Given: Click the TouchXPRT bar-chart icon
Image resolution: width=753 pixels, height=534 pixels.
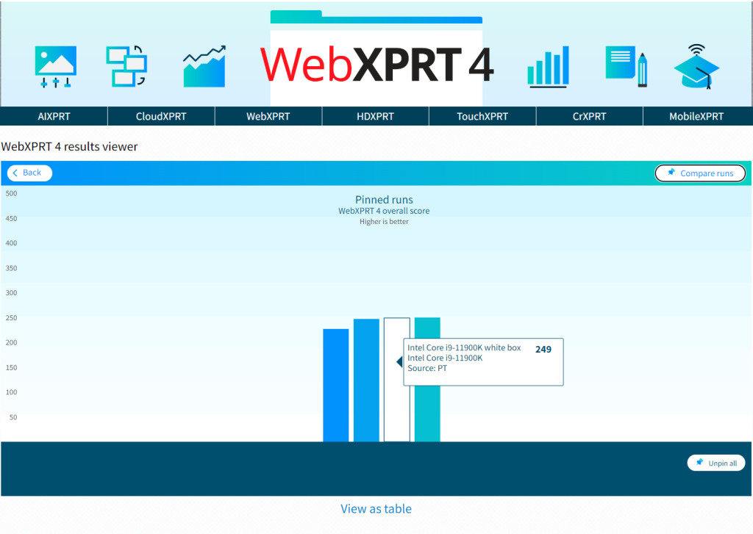Looking at the screenshot, I should (x=548, y=67).
